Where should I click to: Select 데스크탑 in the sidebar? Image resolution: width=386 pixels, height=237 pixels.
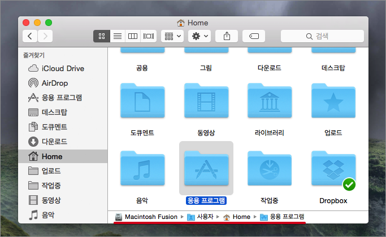tap(63, 112)
